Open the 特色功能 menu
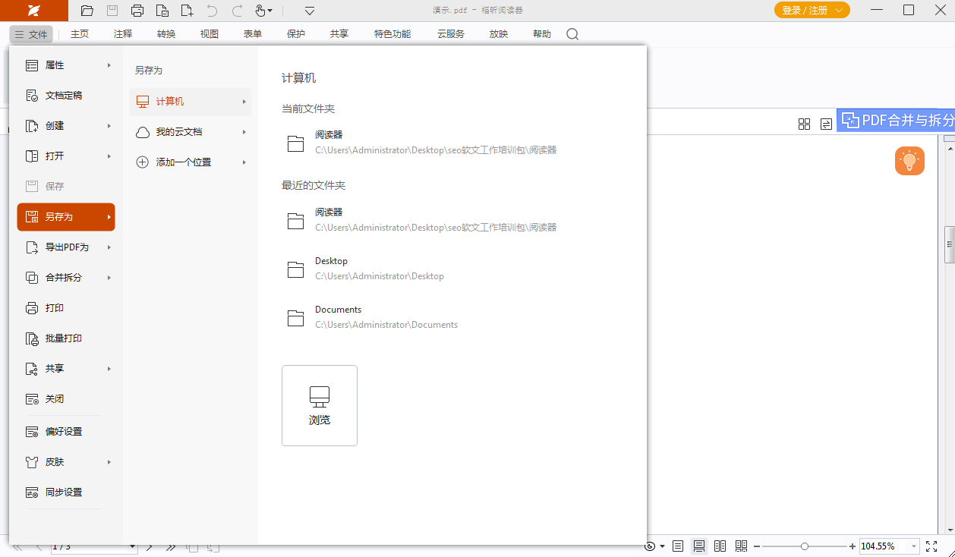 coord(392,33)
